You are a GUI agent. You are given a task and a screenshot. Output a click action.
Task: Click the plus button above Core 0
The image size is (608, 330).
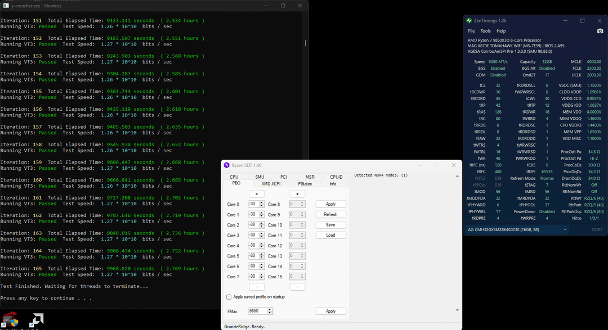tap(256, 194)
